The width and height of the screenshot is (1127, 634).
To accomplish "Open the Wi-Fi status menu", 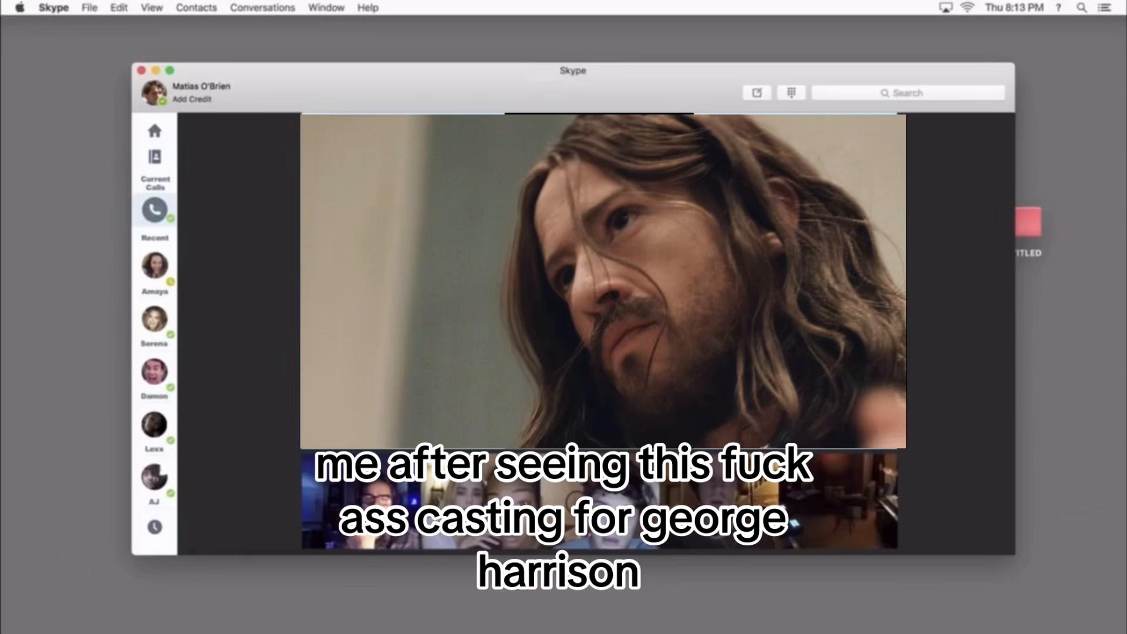I will [x=967, y=8].
